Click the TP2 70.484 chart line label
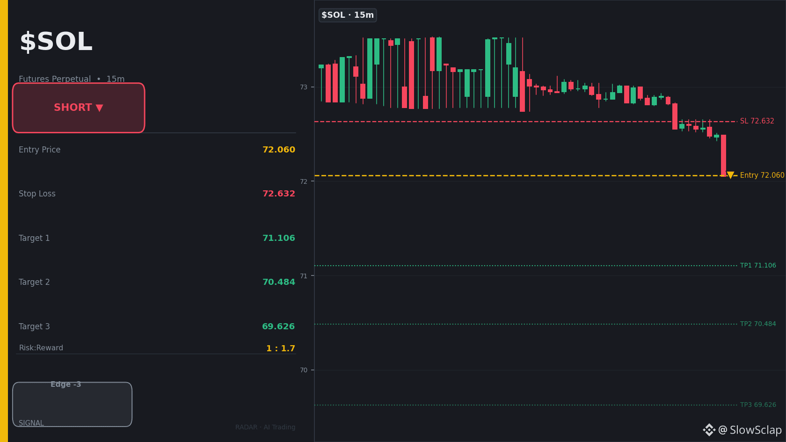 758,324
